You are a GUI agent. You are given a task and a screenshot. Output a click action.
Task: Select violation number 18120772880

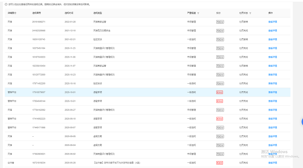click(39, 74)
